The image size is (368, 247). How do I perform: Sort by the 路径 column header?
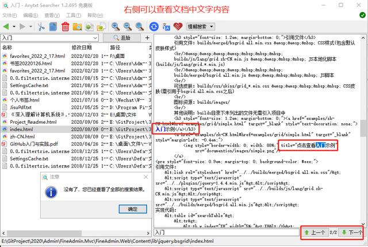pyautogui.click(x=128, y=48)
